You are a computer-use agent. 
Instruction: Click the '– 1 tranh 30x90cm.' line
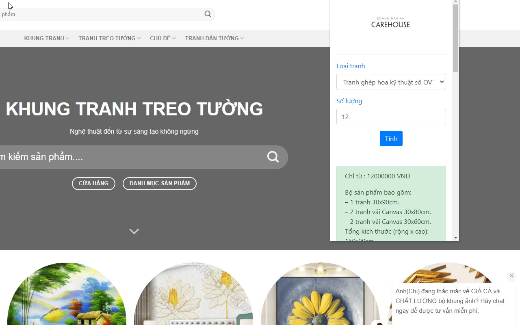click(x=372, y=202)
